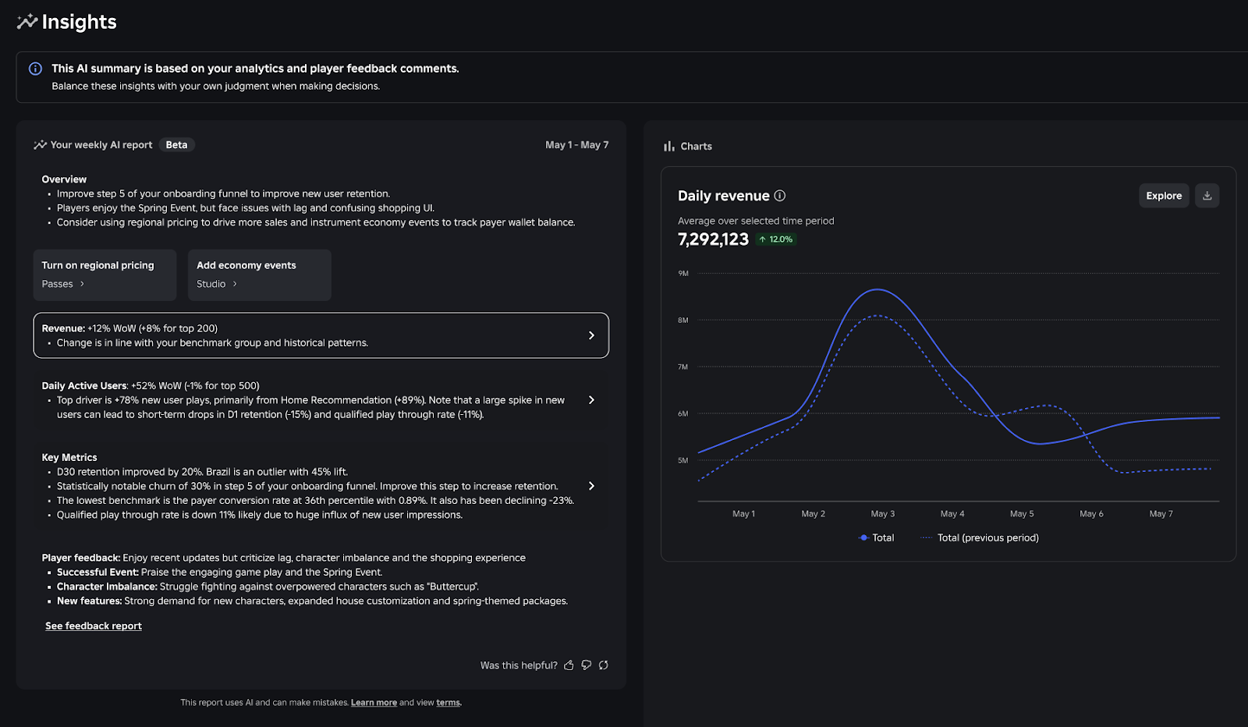This screenshot has height=727, width=1248.
Task: Open Passes under Turn on regional pricing
Action: (x=57, y=284)
